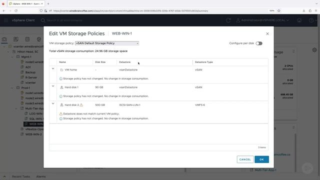Switch to Hosts and Clusters inventory view
This screenshot has height=180, width=320.
4,39
